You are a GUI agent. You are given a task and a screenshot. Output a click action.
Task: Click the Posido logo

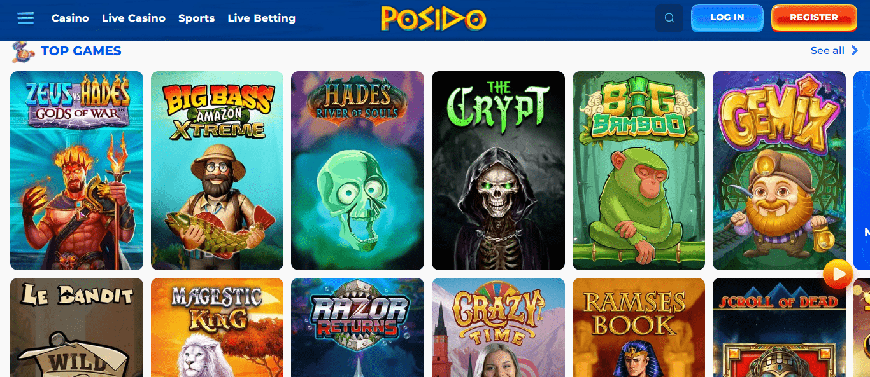[x=434, y=18]
